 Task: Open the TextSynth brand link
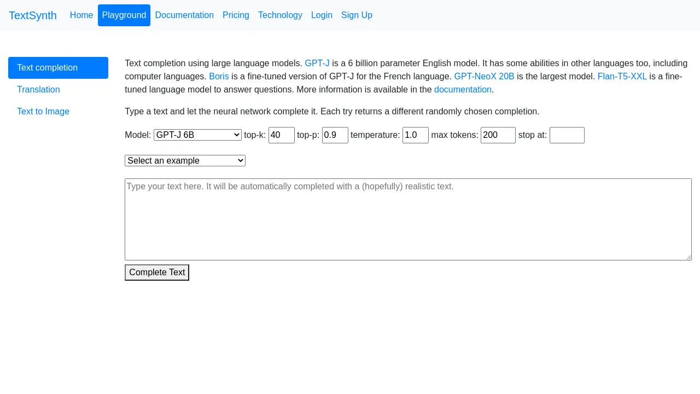pos(33,15)
